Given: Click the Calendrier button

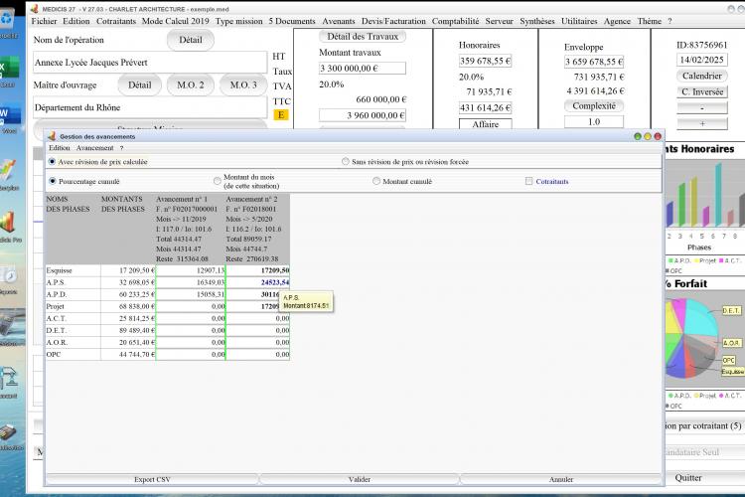Looking at the screenshot, I should (x=701, y=76).
